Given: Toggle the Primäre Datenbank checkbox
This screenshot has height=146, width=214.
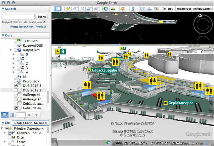Looking at the screenshot, I should [x=7, y=128].
